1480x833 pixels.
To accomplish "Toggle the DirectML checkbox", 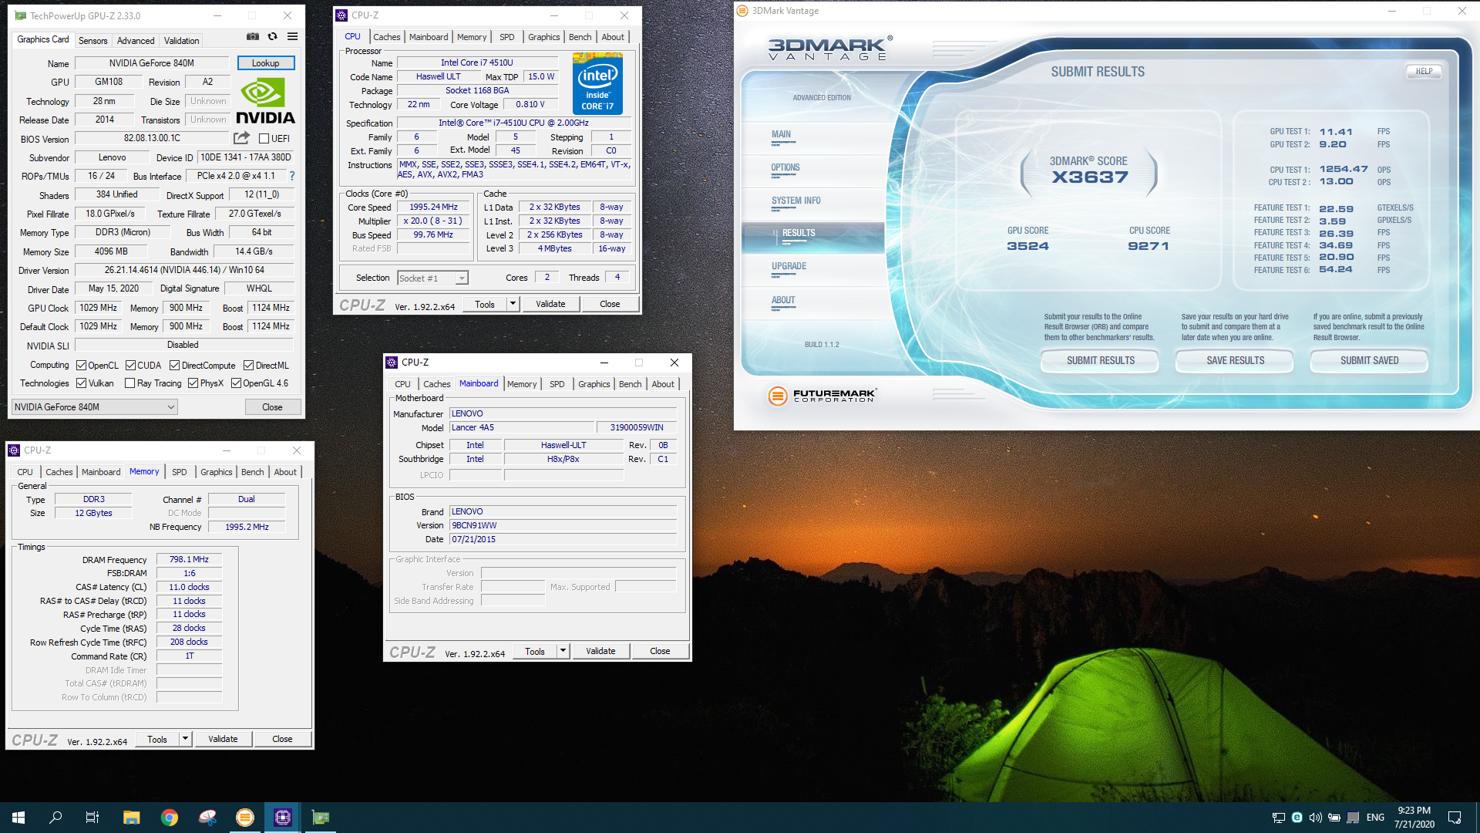I will point(249,366).
